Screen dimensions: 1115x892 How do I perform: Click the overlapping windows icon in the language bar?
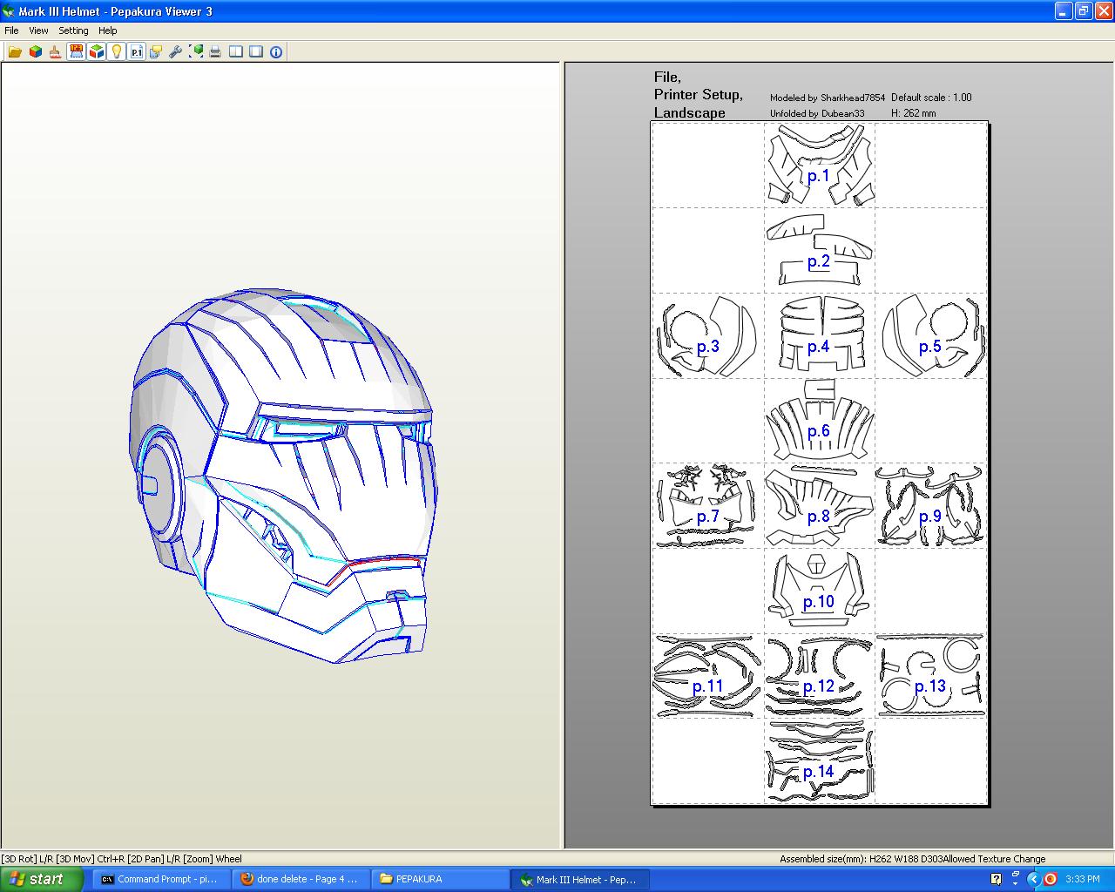pyautogui.click(x=1015, y=875)
